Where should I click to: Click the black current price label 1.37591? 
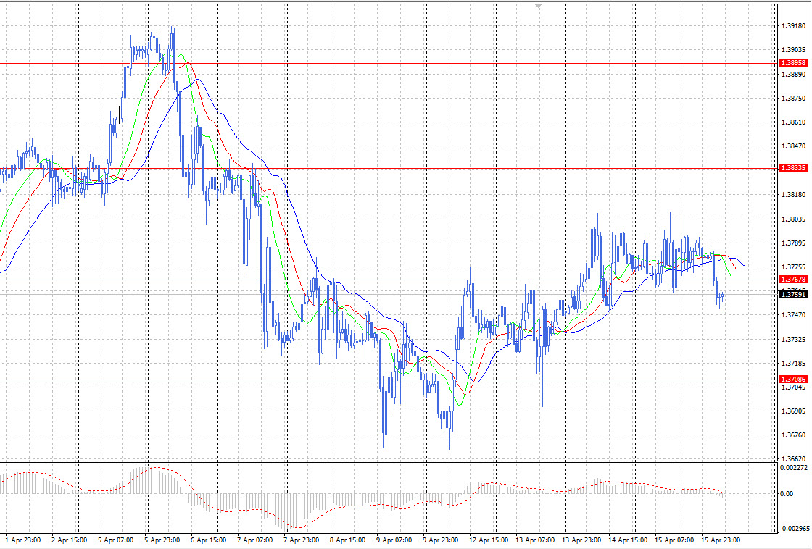pos(793,295)
